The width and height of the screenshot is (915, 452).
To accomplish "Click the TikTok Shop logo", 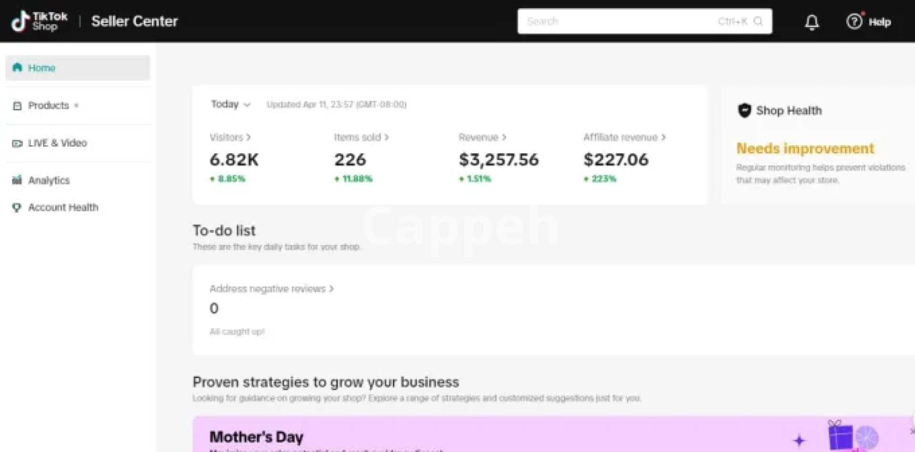I will 39,21.
